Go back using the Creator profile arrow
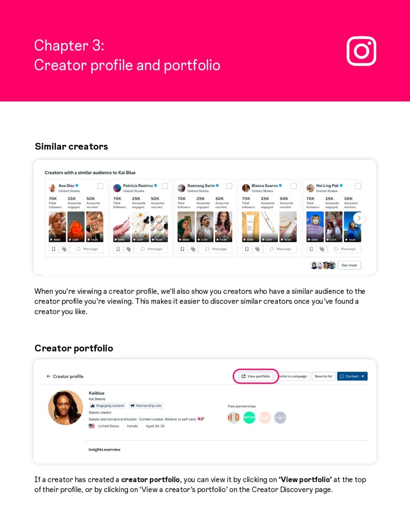Image resolution: width=410 pixels, height=531 pixels. pyautogui.click(x=49, y=376)
